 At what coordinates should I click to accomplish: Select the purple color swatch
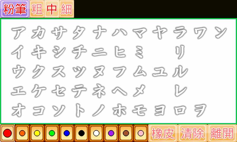pos(111,133)
